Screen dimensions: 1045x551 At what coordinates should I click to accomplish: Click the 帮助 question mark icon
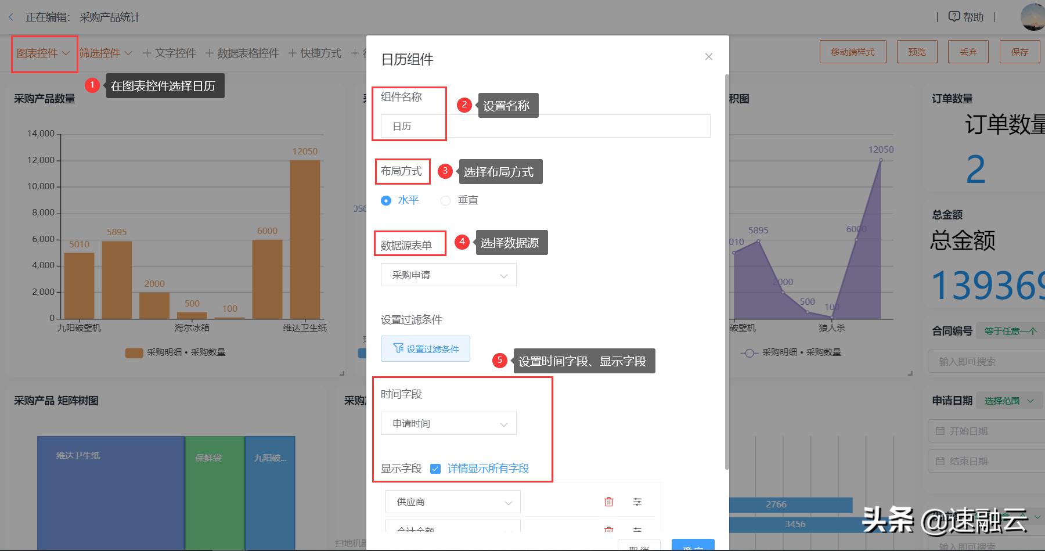click(954, 17)
